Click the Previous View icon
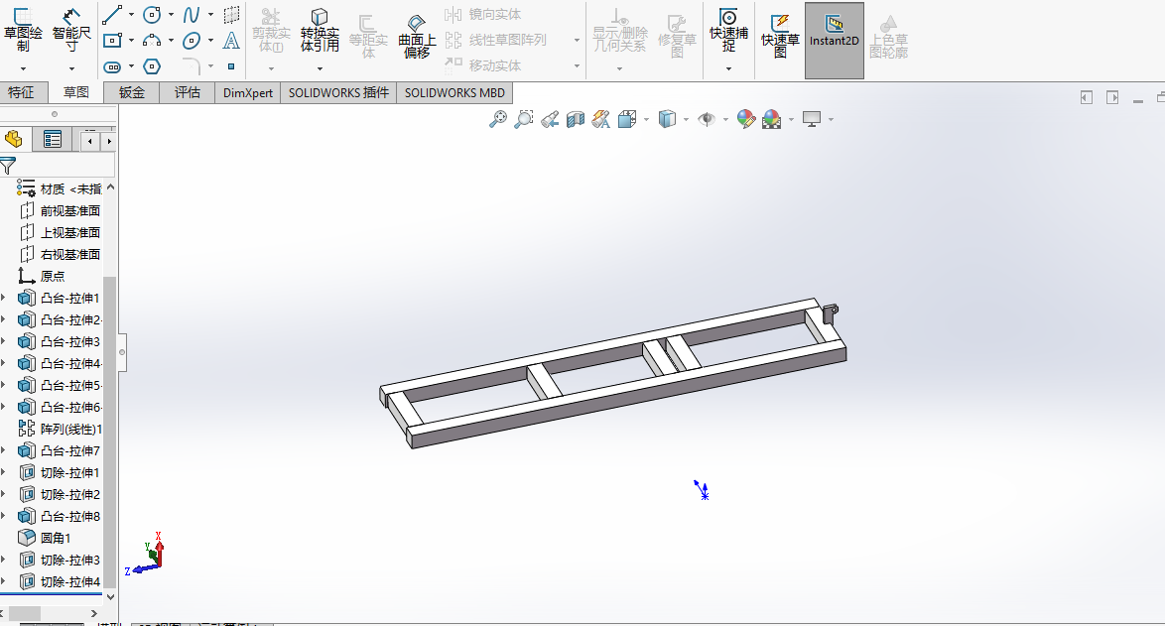The height and width of the screenshot is (626, 1165). click(x=550, y=119)
